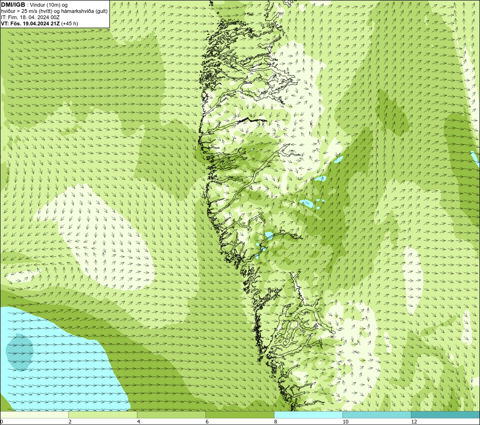Click the dark teal above-12 m/s scale segment
Viewport: 480px width, 425px height.
[445, 414]
